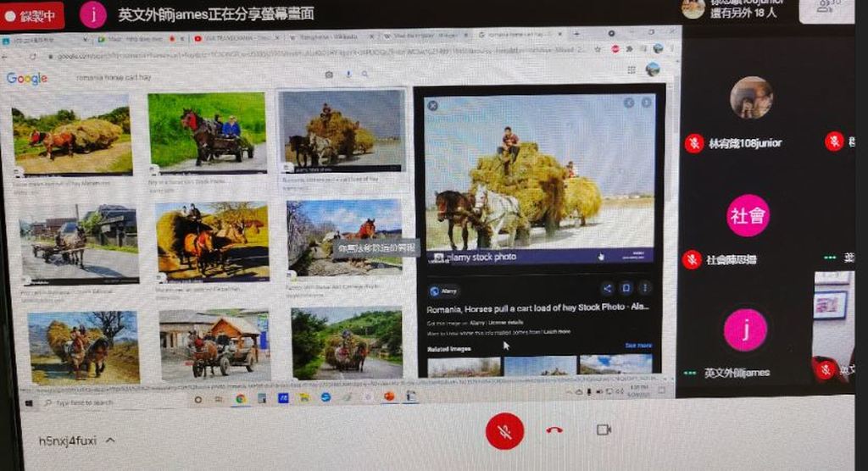This screenshot has height=471, width=868.
Task: Click the 'See more' related images link
Action: [638, 346]
